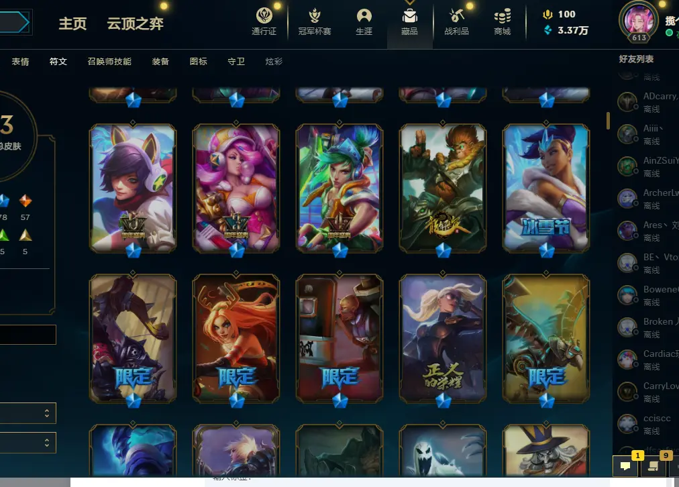Switch to the 守卫 tab
Screen dimensions: 679x487
[x=236, y=62]
